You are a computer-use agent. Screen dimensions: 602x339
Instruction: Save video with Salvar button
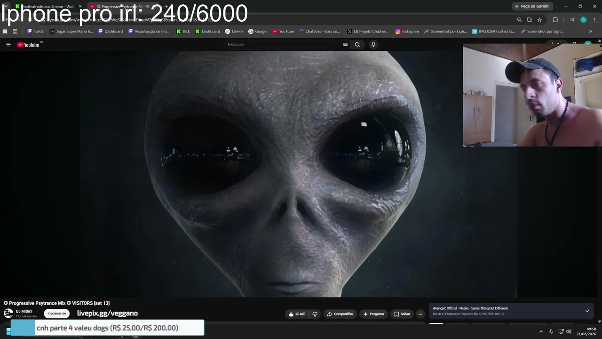[x=402, y=314]
